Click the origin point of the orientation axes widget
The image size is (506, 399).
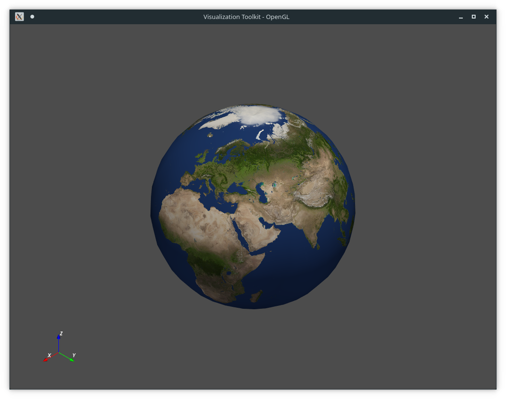[x=59, y=352]
